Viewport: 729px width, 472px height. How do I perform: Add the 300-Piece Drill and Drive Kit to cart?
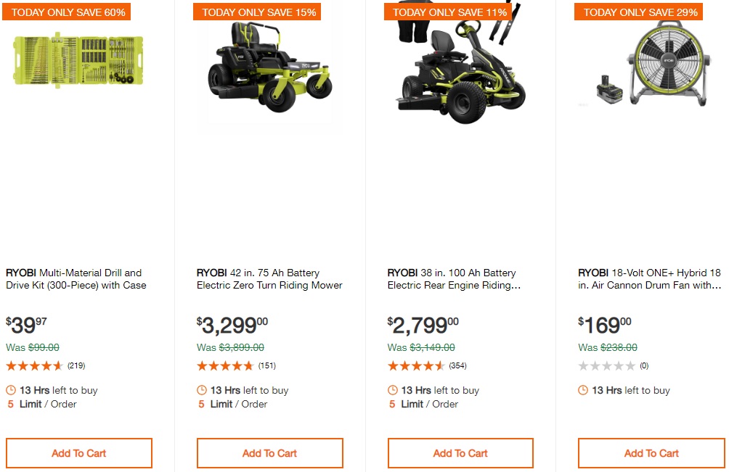[79, 453]
